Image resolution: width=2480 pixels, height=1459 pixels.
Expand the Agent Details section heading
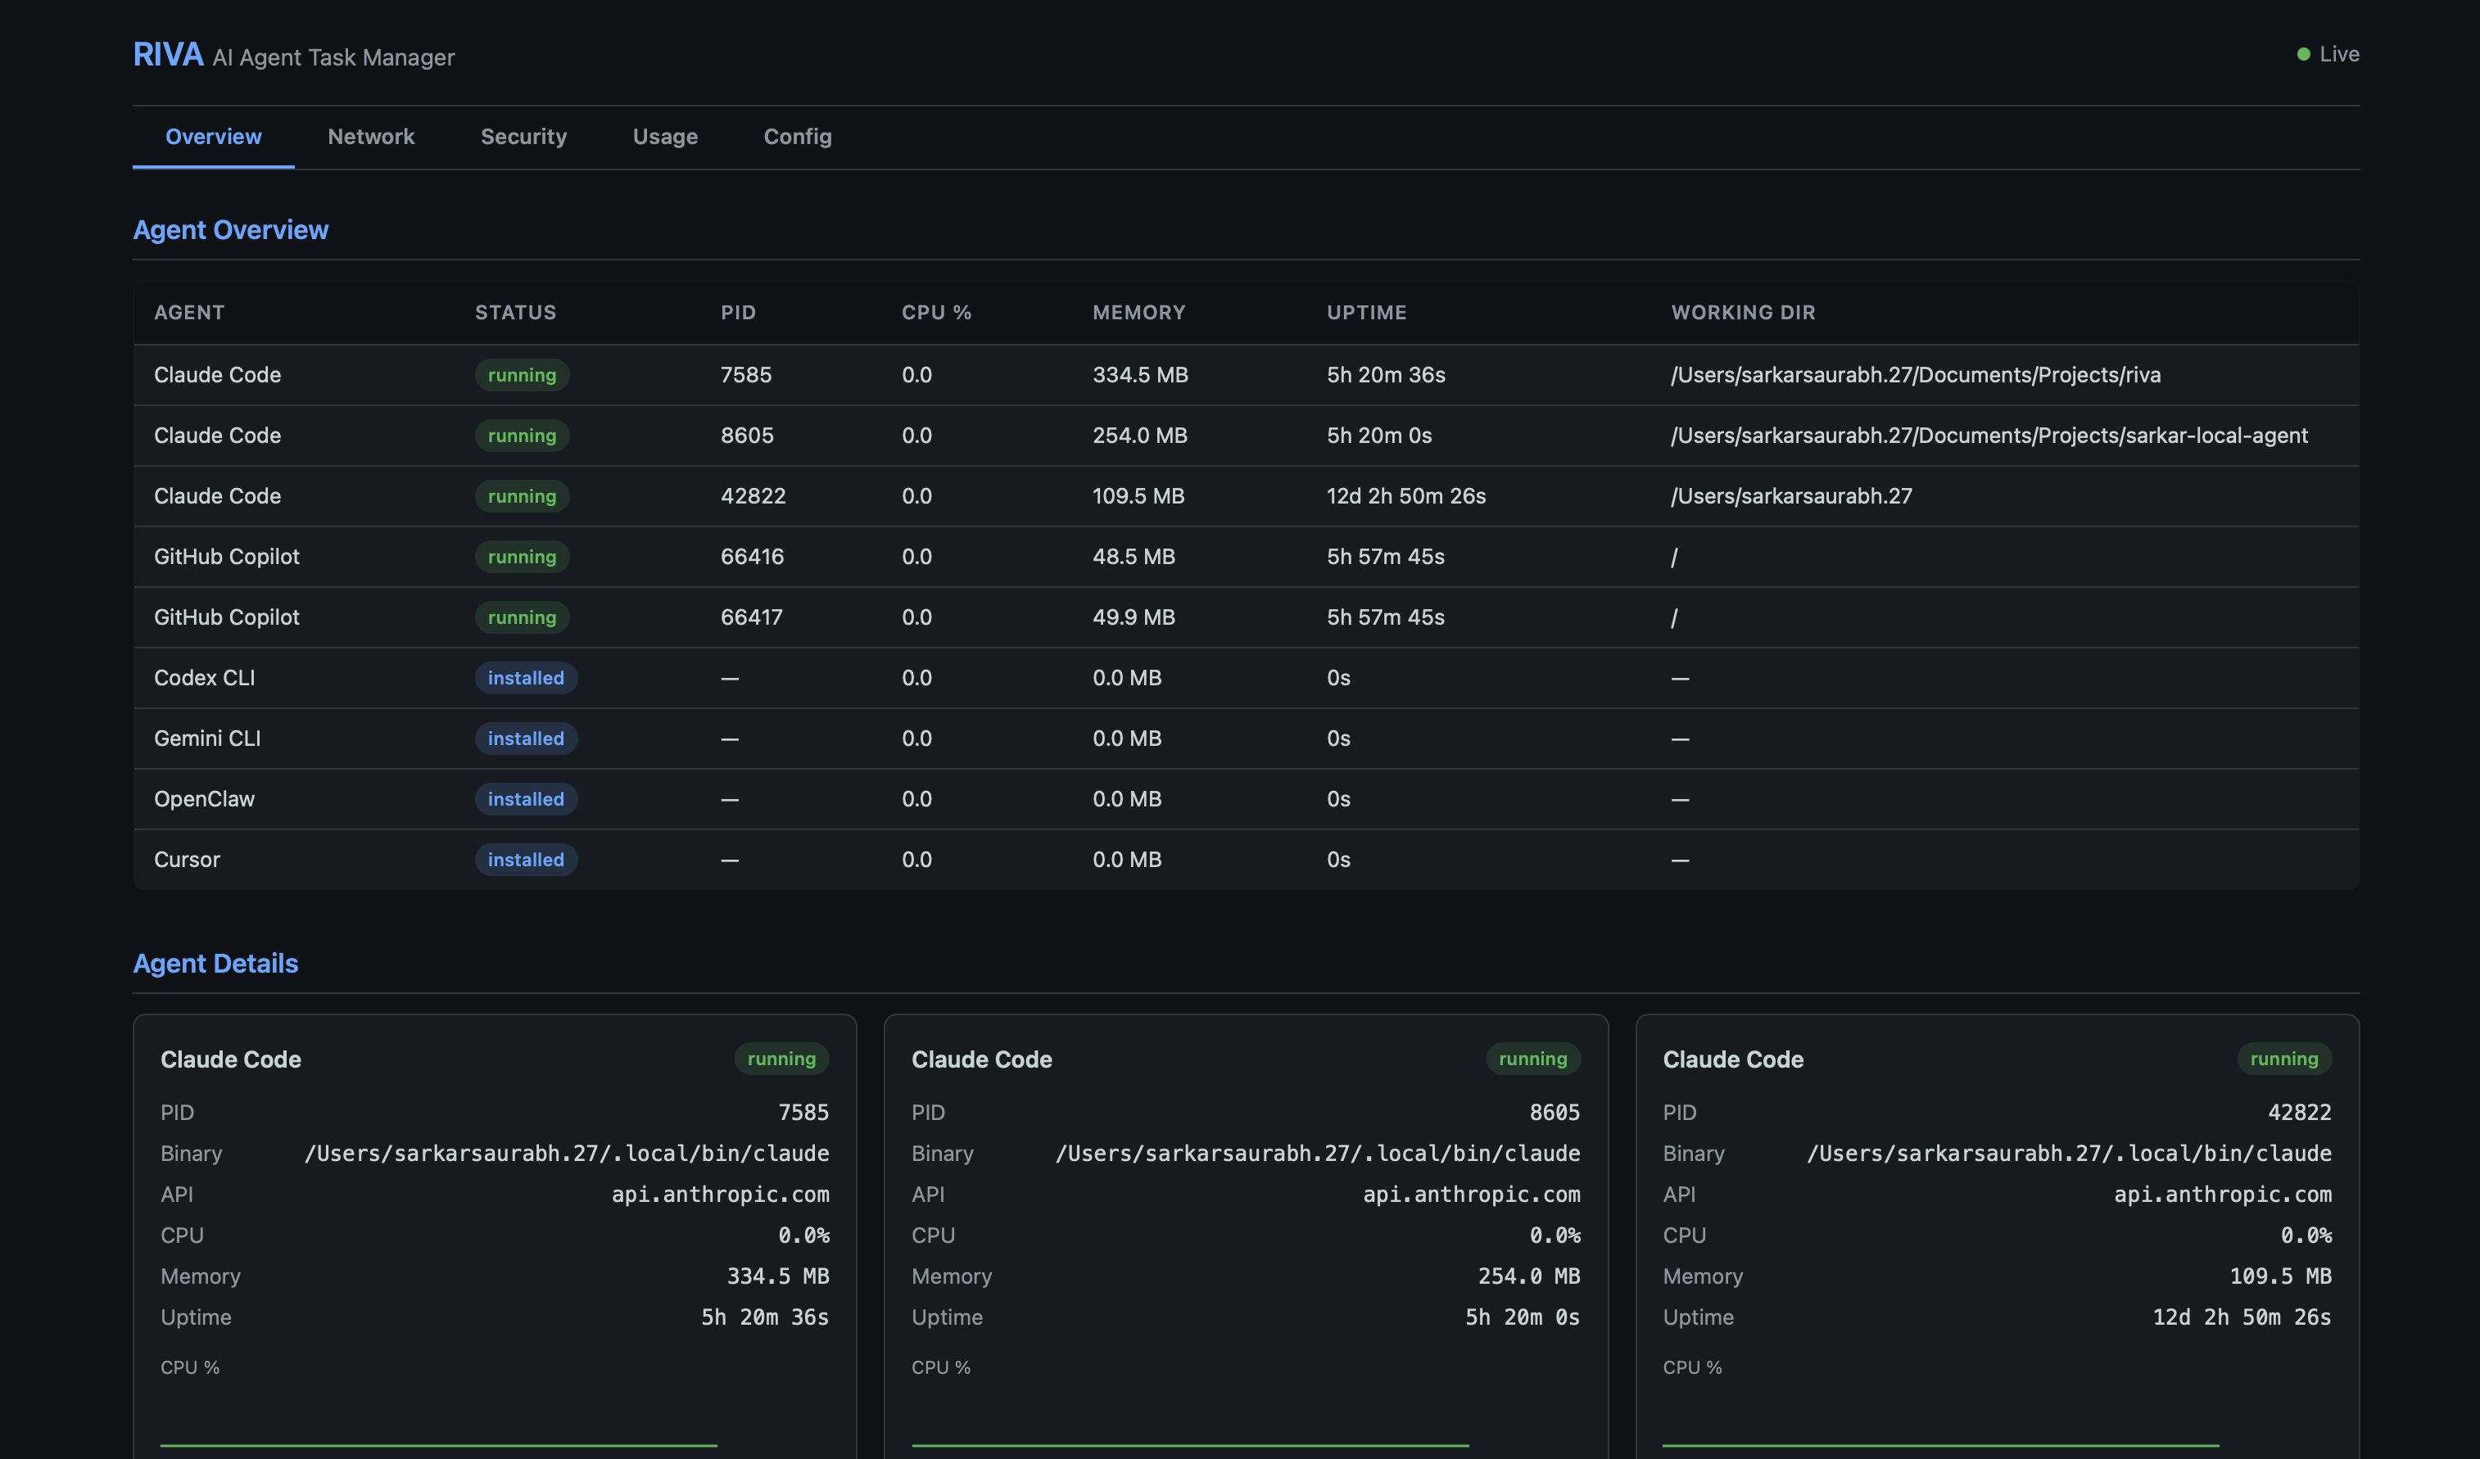point(215,963)
